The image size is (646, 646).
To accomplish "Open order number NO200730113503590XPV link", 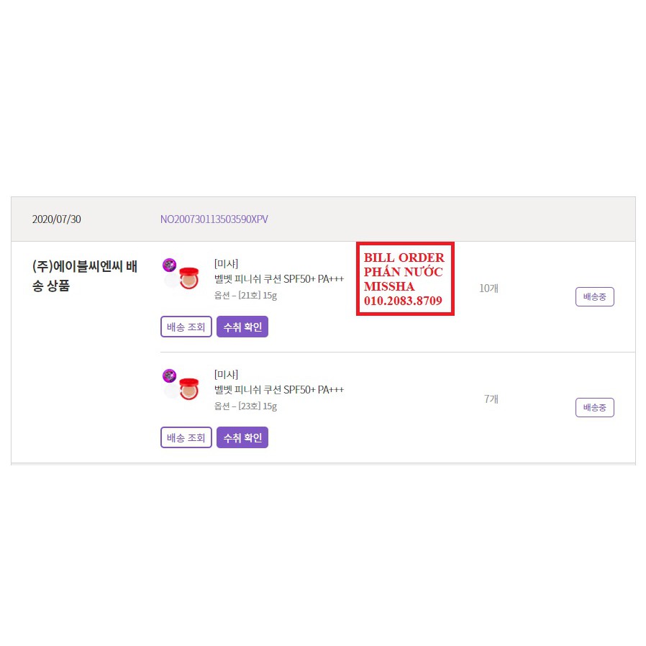I will pyautogui.click(x=214, y=219).
